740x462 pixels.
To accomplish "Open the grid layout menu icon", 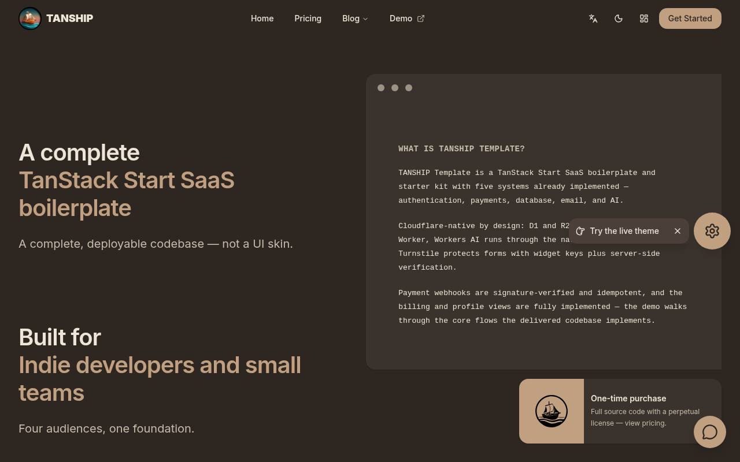I will pos(644,18).
